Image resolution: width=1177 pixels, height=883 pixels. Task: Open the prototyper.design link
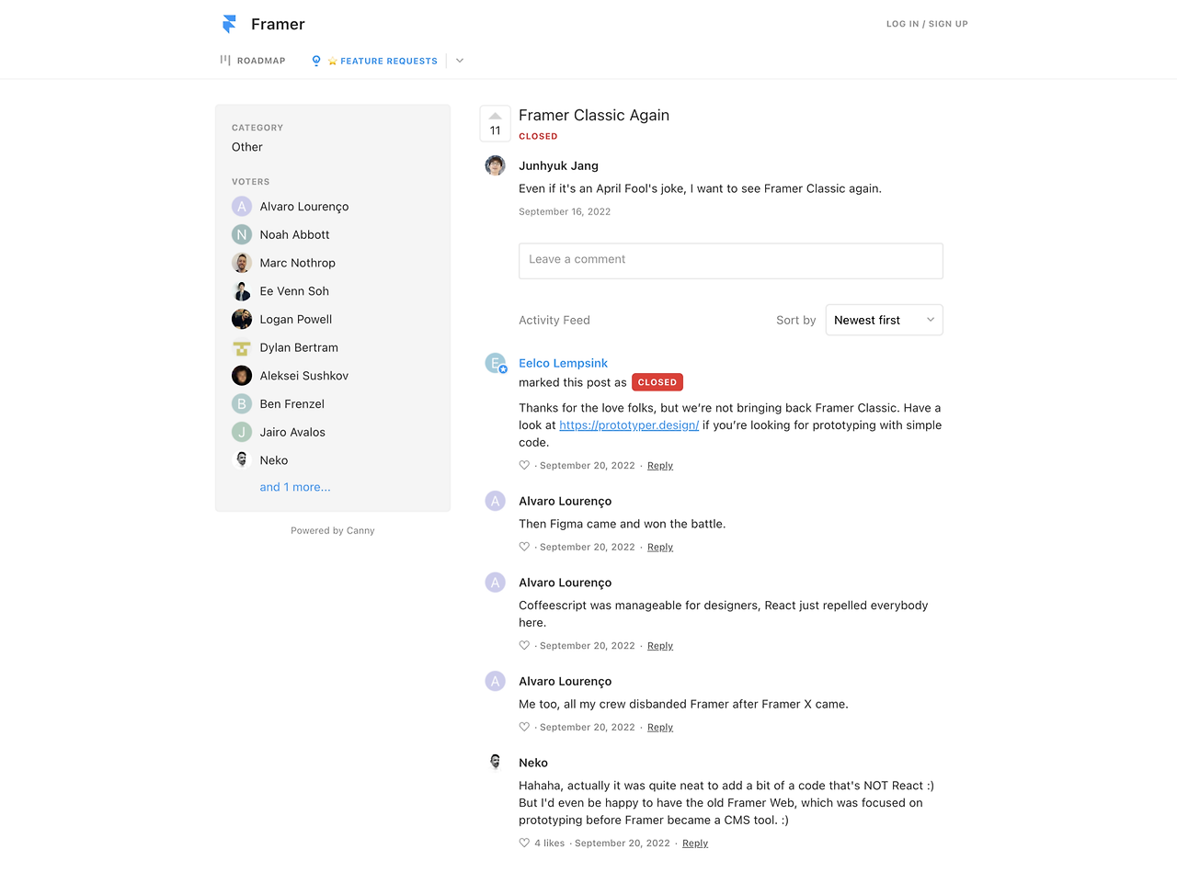629,425
